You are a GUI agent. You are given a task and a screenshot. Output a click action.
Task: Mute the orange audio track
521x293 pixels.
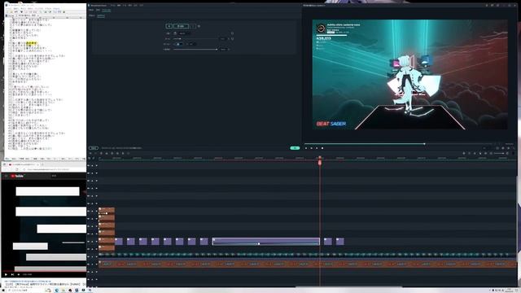click(x=96, y=265)
